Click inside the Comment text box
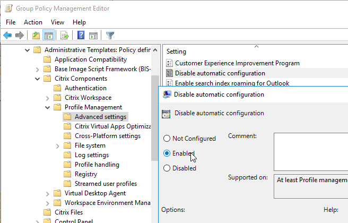This screenshot has height=223, width=348. tap(311, 152)
